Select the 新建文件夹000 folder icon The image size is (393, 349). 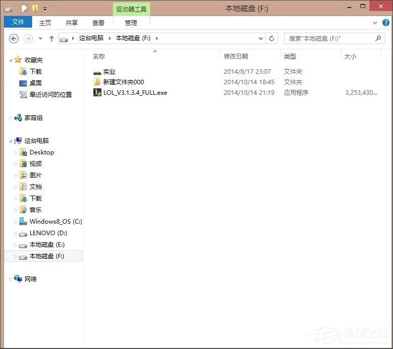(97, 82)
